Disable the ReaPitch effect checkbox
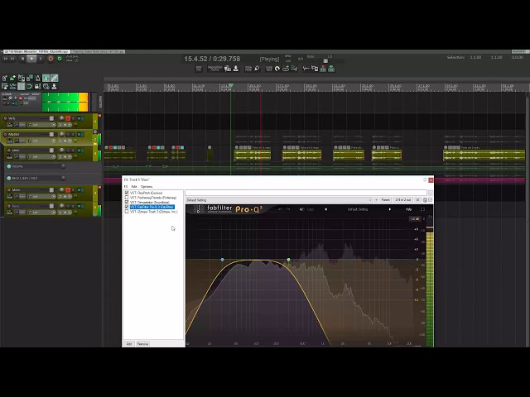This screenshot has width=530, height=397. pyautogui.click(x=127, y=193)
